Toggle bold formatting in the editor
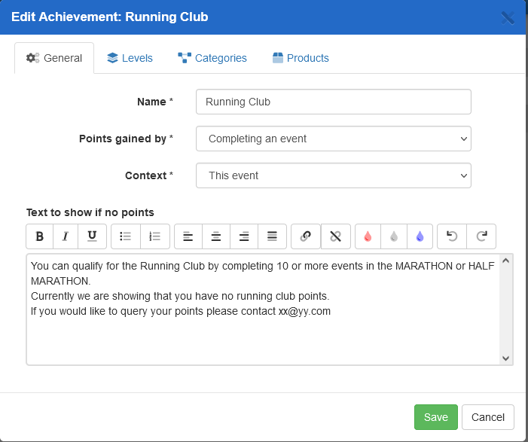528x442 pixels. click(40, 236)
